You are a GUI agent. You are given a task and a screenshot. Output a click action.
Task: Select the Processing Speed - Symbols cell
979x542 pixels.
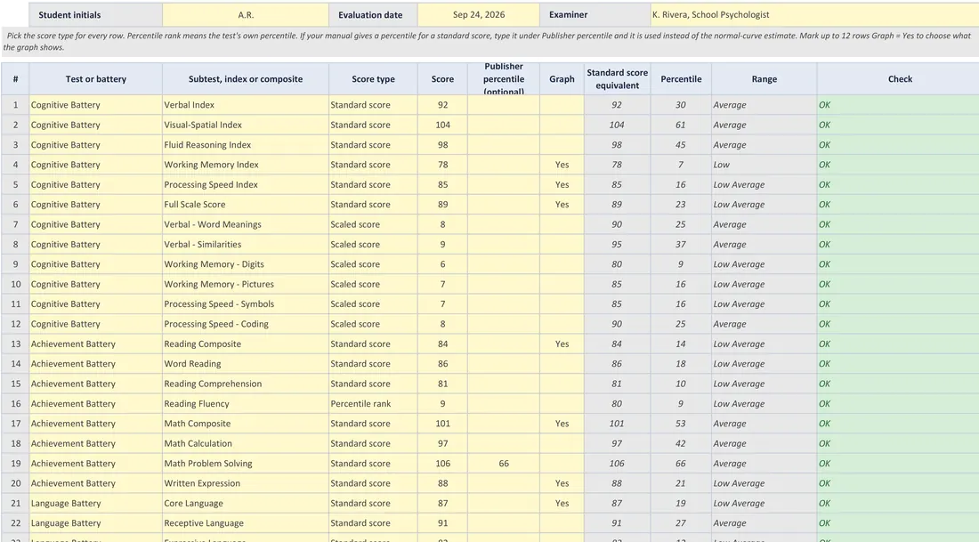[x=246, y=304]
